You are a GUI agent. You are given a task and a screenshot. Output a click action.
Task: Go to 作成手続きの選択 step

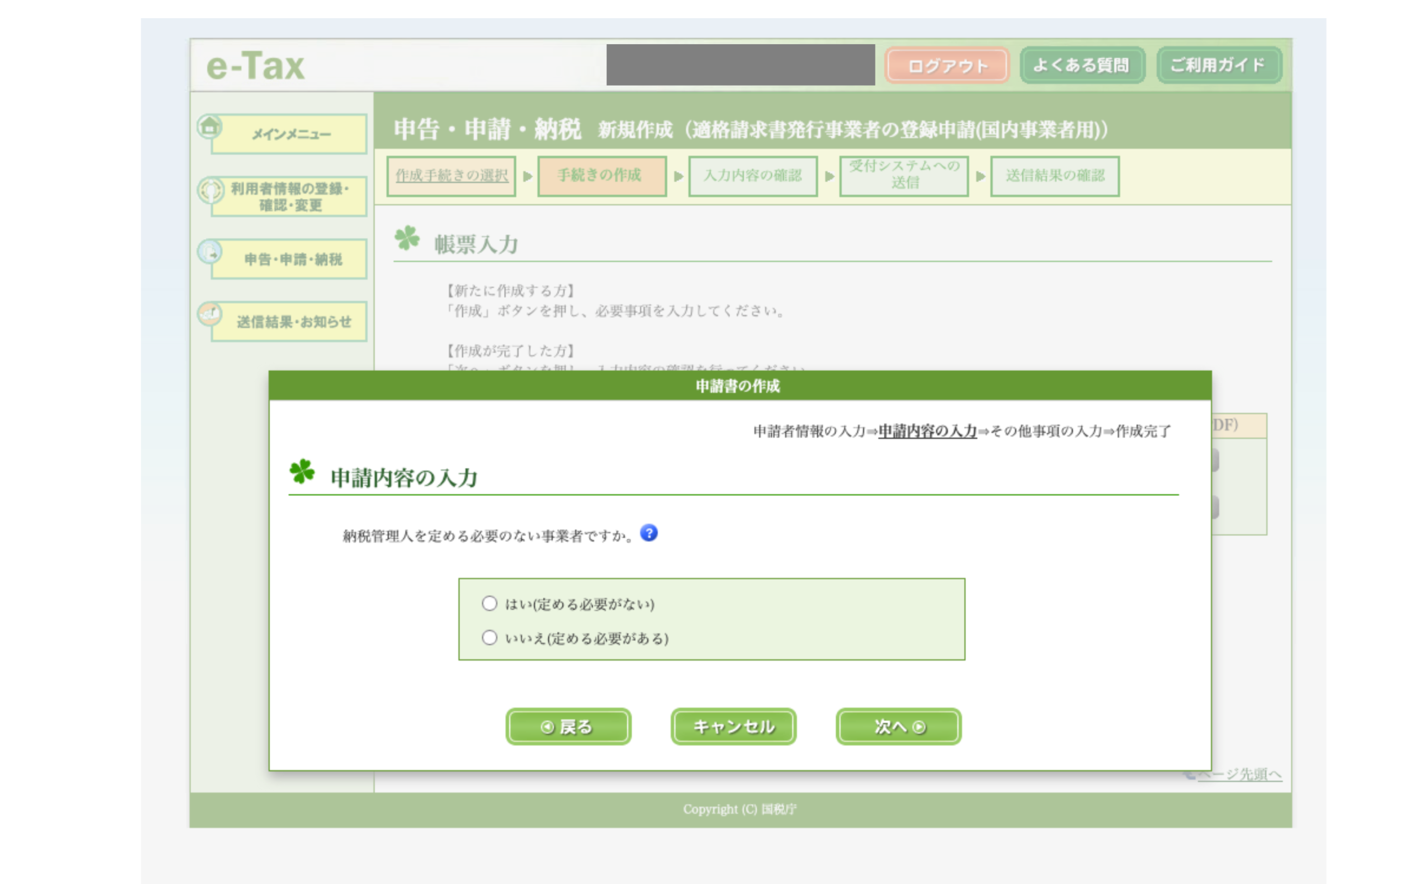pos(452,175)
